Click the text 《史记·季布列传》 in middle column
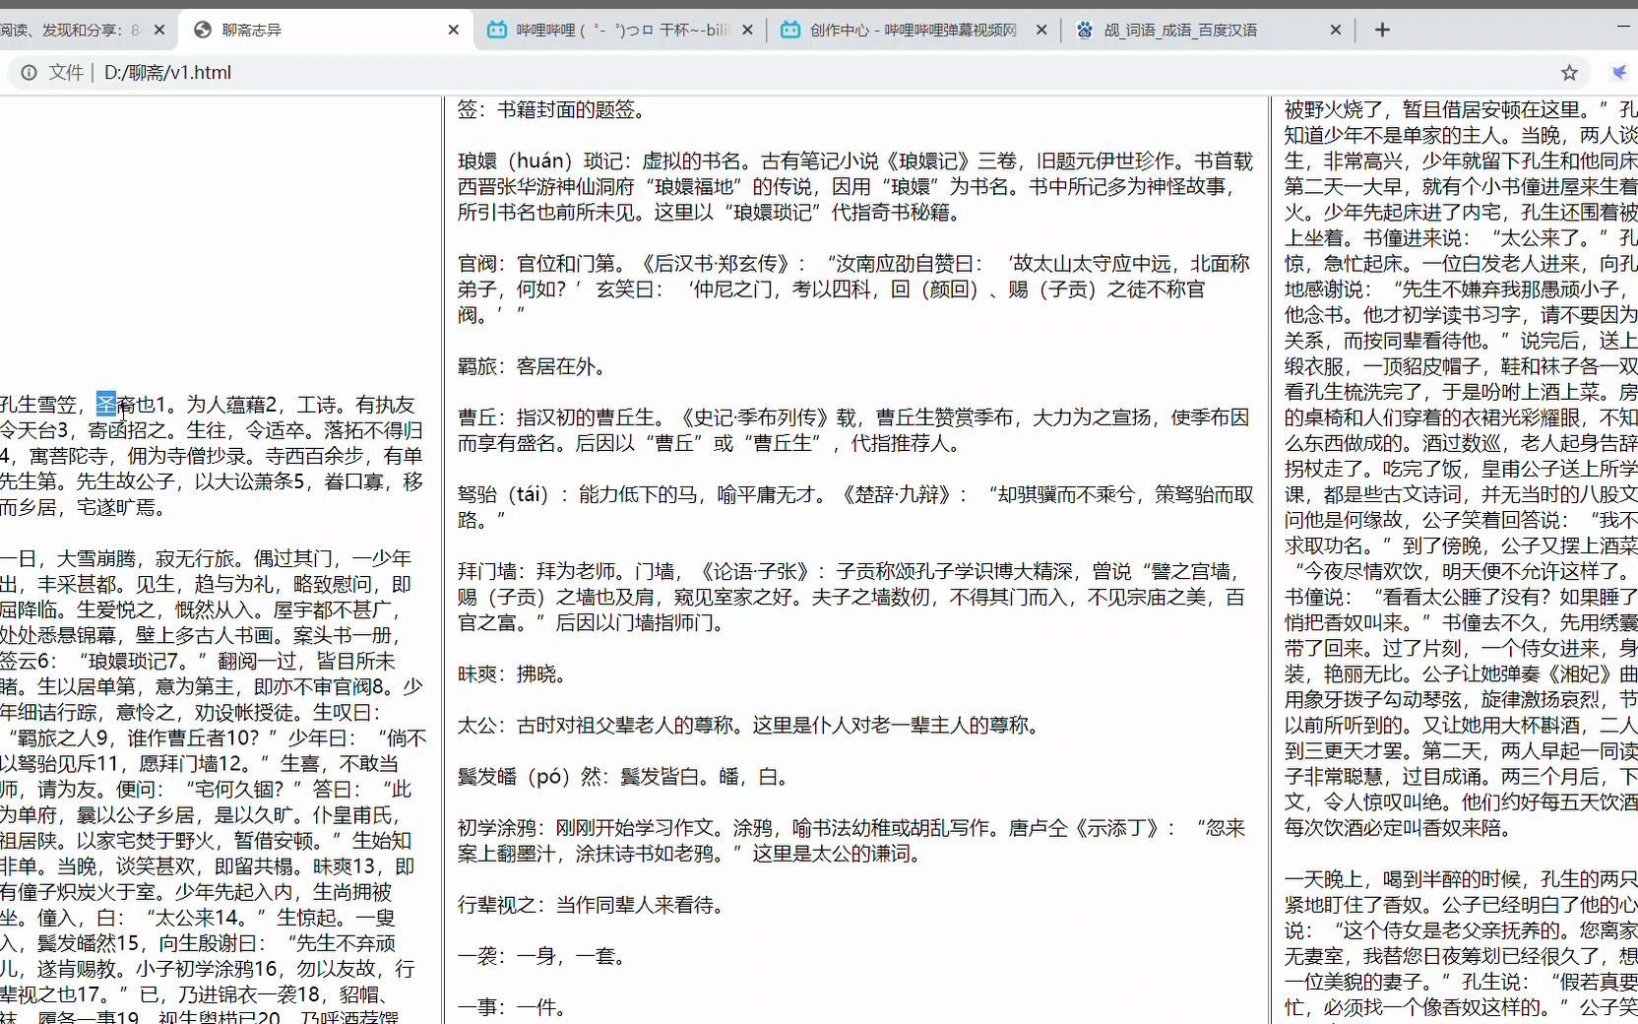 [755, 417]
